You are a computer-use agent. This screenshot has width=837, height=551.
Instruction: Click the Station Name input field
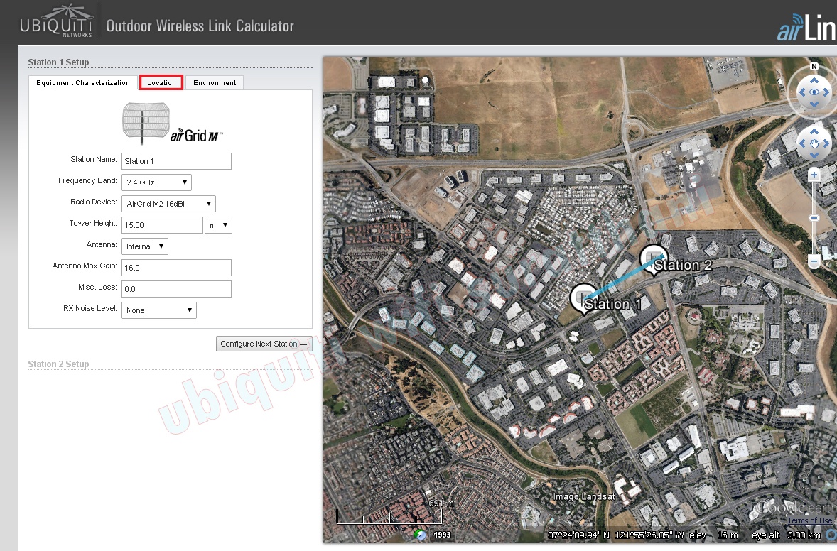[176, 161]
